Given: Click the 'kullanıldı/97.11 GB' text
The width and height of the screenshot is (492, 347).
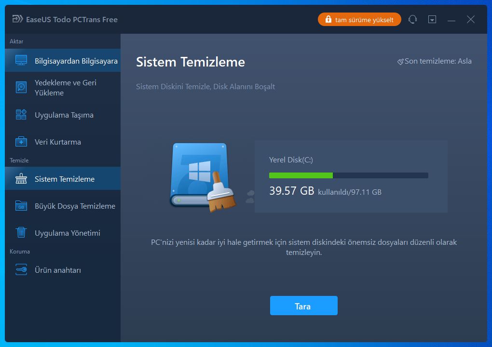Looking at the screenshot, I should click(x=350, y=192).
